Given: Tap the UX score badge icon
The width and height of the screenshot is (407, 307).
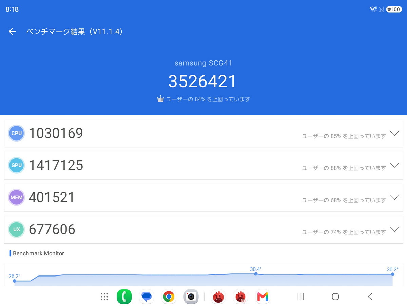Looking at the screenshot, I should 16,229.
